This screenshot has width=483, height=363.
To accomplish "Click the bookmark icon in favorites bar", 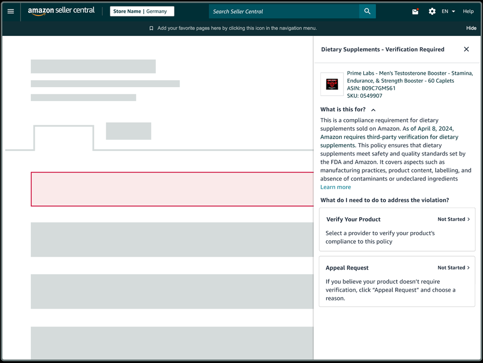I will (x=151, y=28).
